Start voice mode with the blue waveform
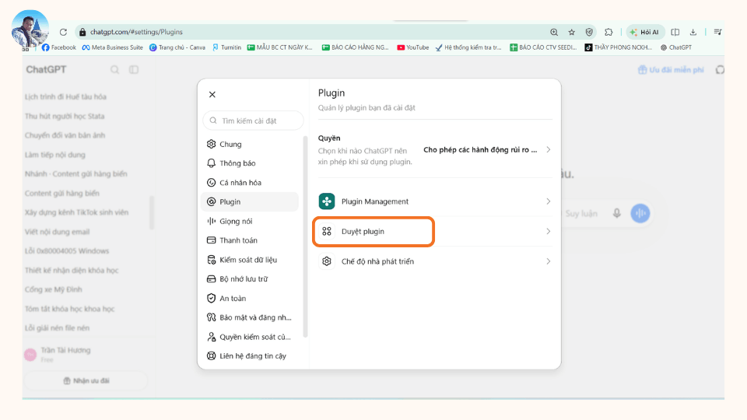 click(640, 213)
